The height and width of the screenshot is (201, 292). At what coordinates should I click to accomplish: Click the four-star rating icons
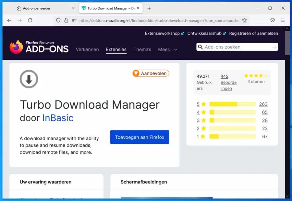[256, 75]
